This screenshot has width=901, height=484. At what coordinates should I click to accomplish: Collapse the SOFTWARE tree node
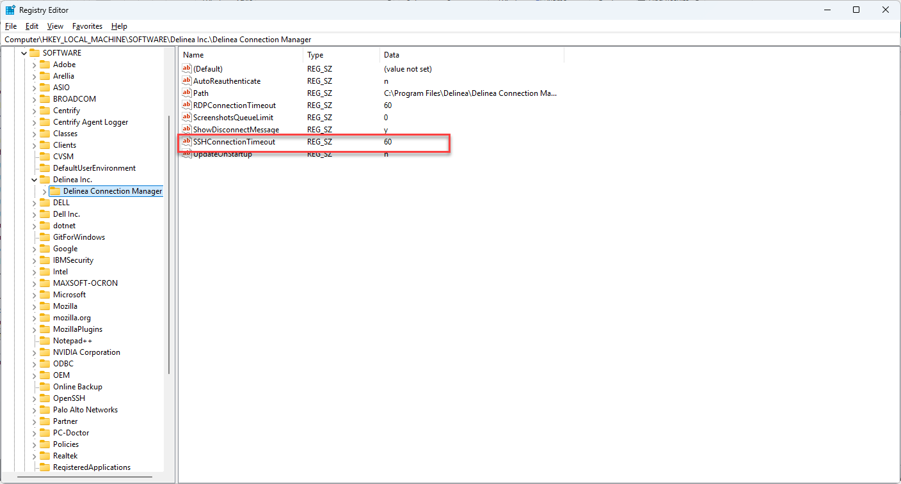click(24, 53)
